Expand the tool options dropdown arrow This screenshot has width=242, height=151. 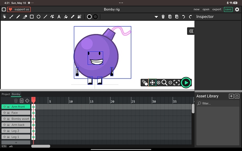coord(156,17)
